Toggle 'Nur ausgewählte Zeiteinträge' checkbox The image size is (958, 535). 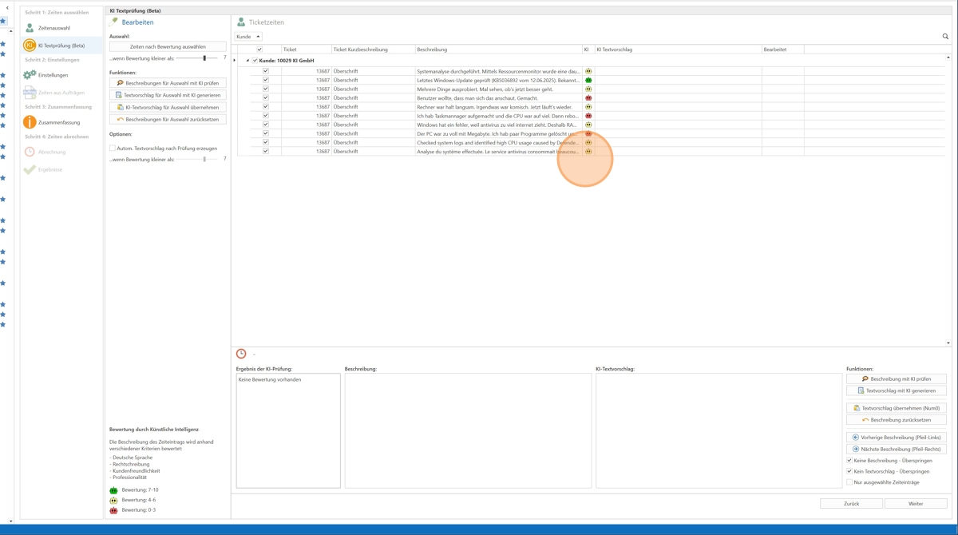pos(849,482)
